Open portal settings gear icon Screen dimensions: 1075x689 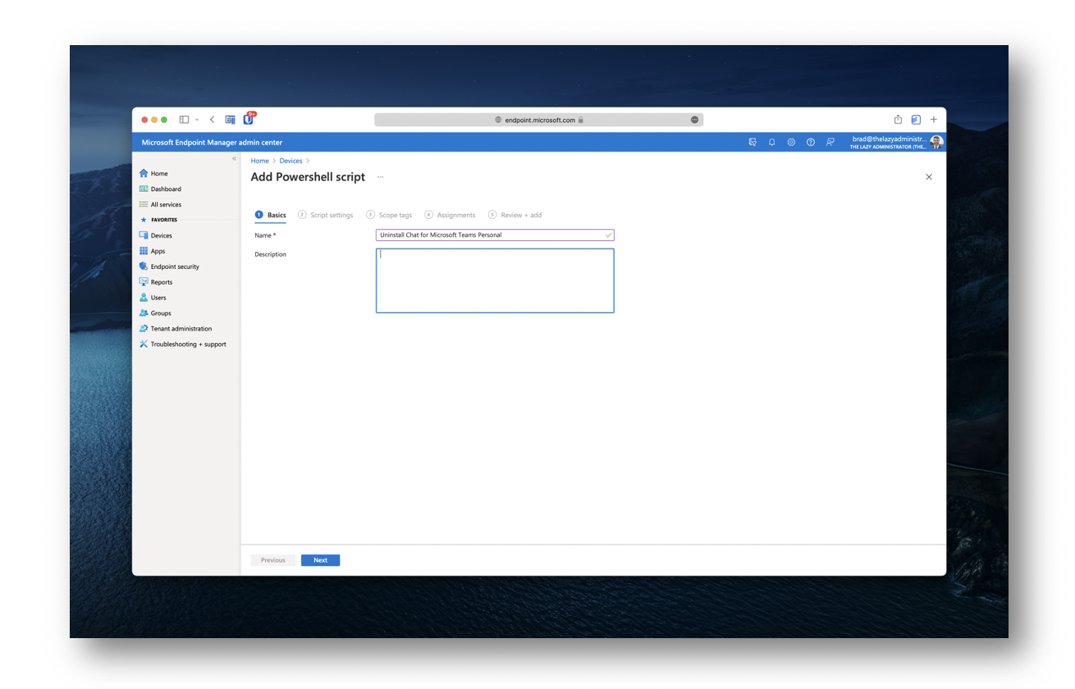(x=791, y=142)
